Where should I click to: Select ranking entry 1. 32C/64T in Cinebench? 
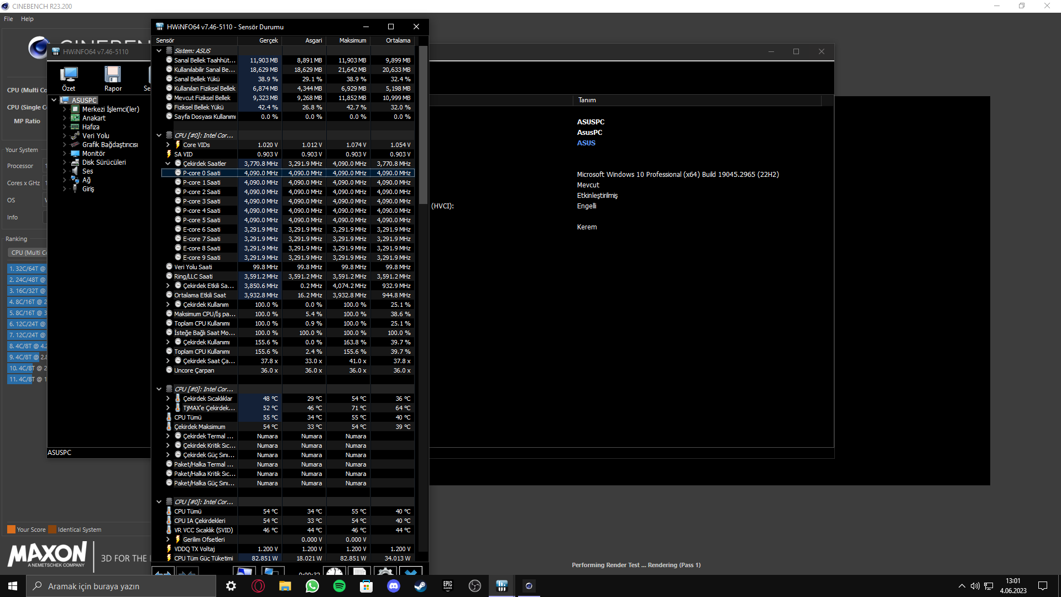point(27,269)
